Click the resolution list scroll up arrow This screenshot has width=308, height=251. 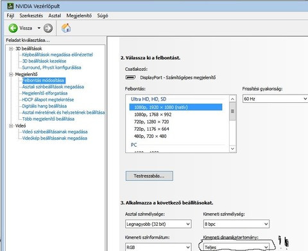coord(232,99)
